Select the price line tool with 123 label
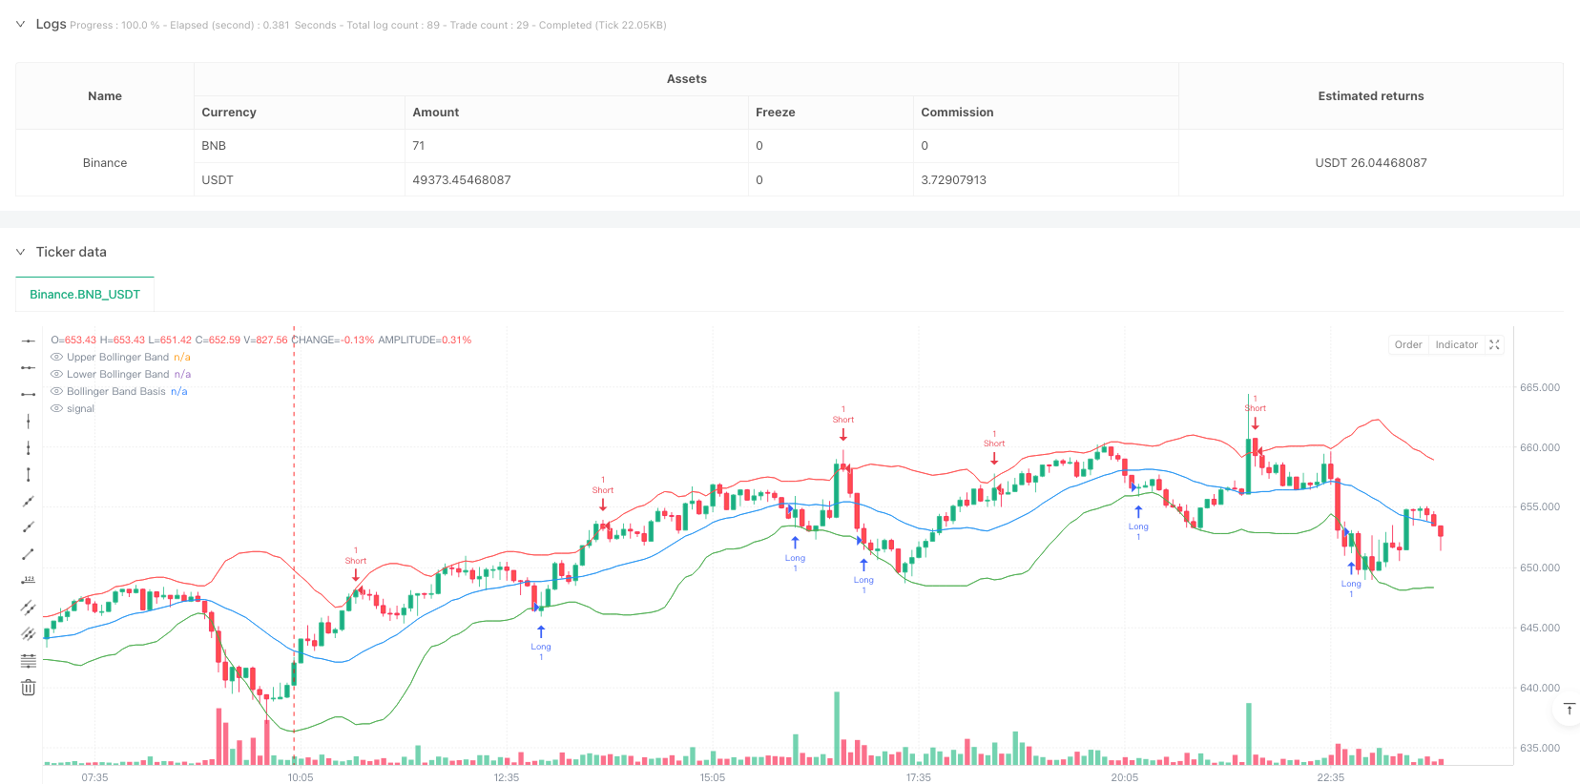The width and height of the screenshot is (1580, 784). pyautogui.click(x=29, y=580)
